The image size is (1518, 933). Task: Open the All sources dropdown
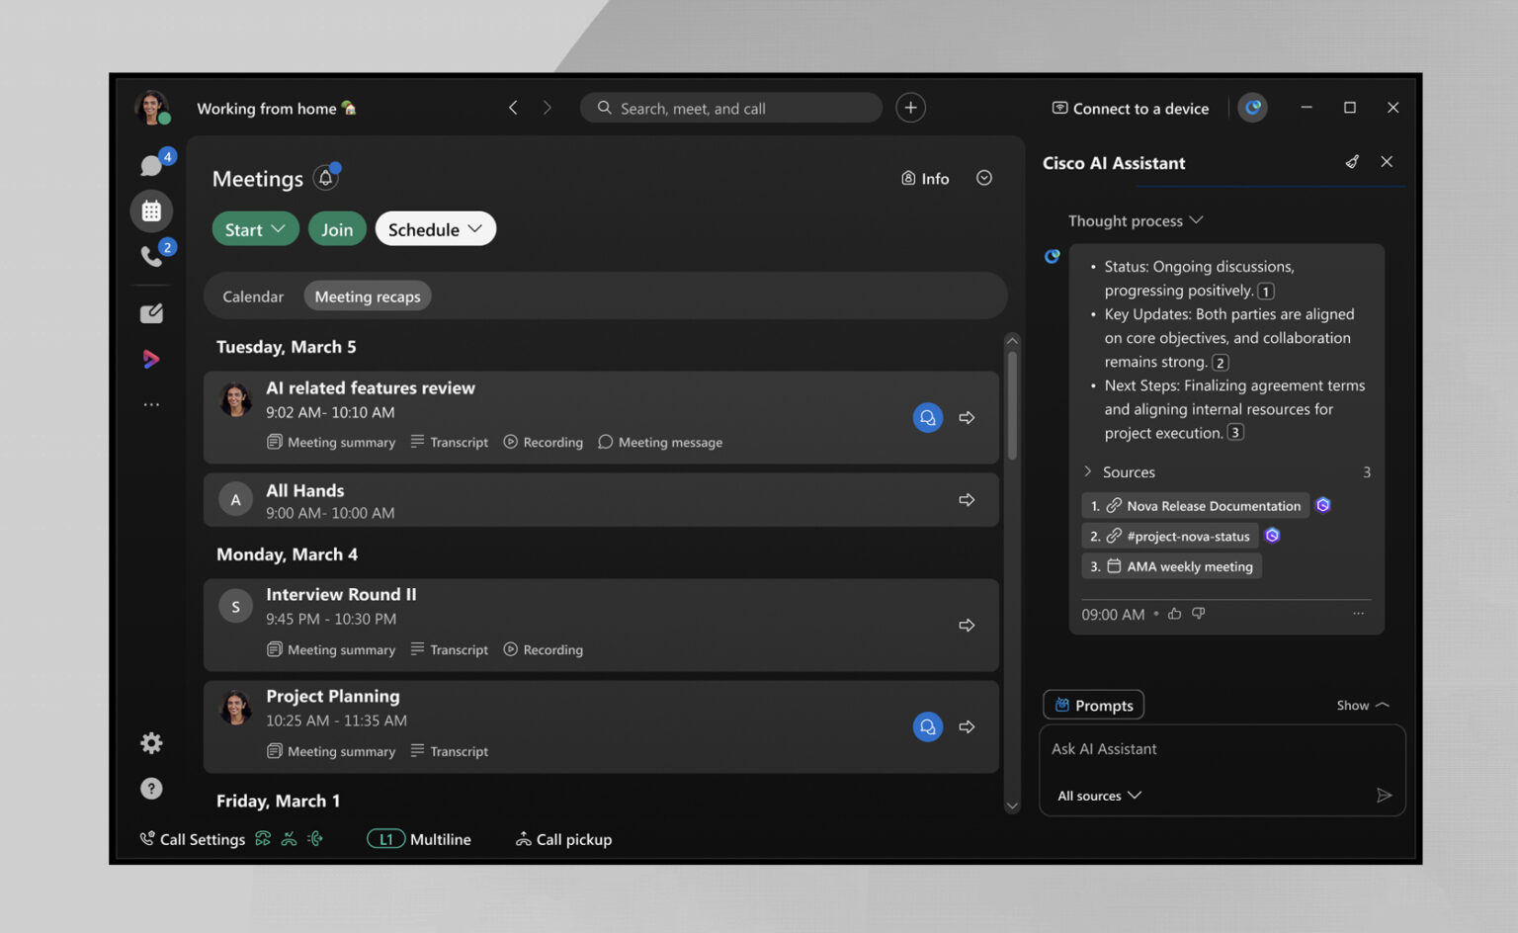click(1097, 795)
